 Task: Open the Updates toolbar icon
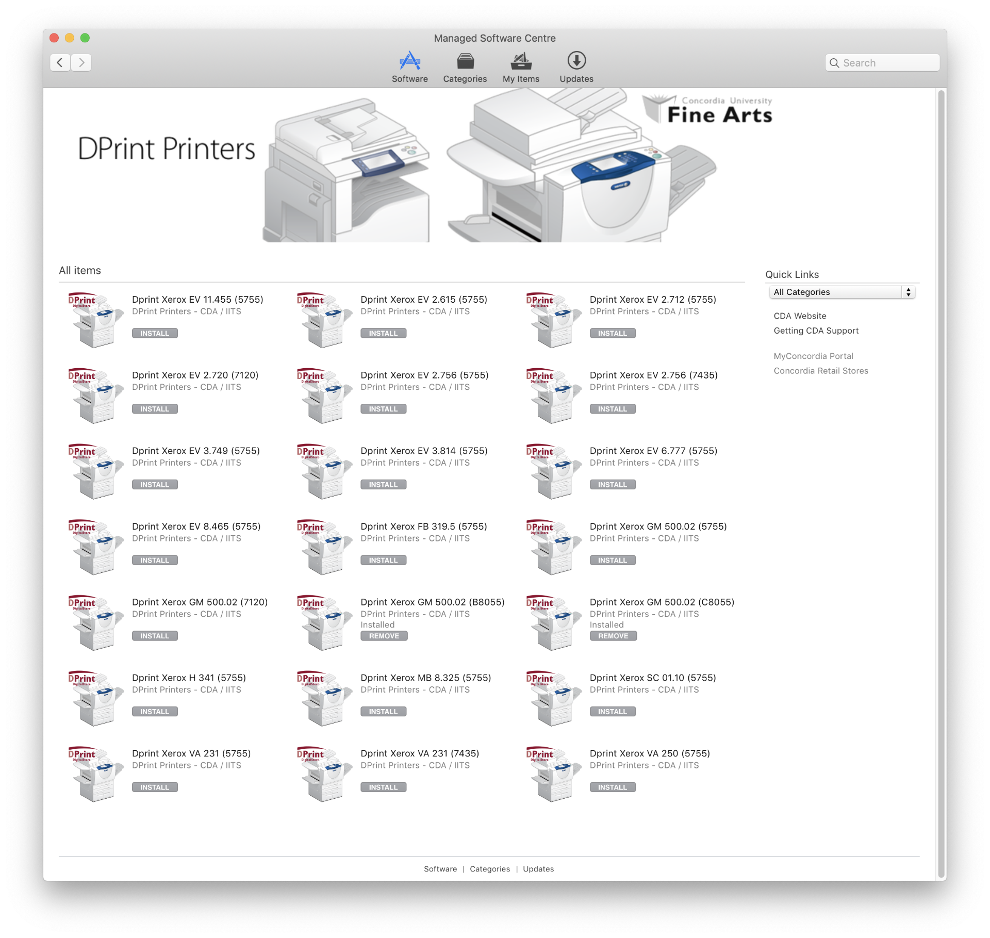(x=576, y=67)
